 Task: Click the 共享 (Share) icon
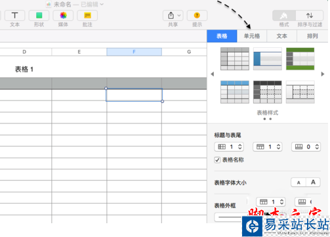point(171,16)
